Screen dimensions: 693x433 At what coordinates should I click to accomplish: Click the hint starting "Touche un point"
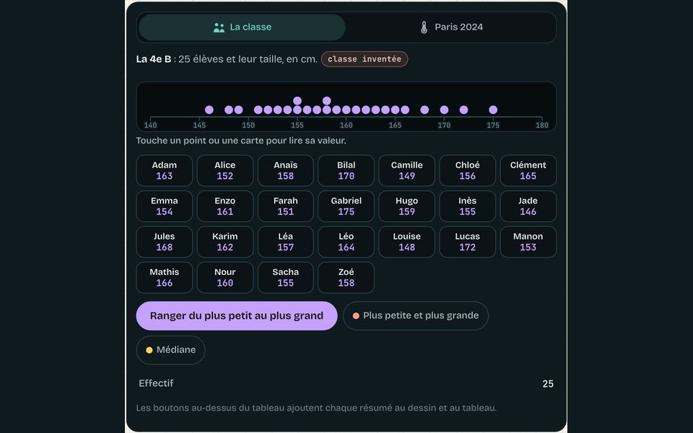click(241, 141)
